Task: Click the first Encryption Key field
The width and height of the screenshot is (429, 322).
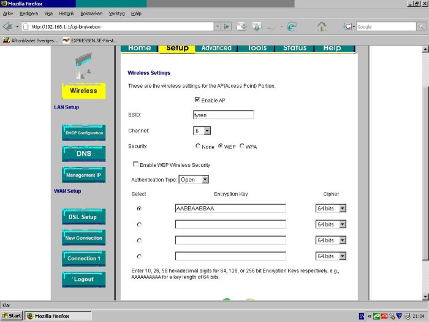Action: 230,209
